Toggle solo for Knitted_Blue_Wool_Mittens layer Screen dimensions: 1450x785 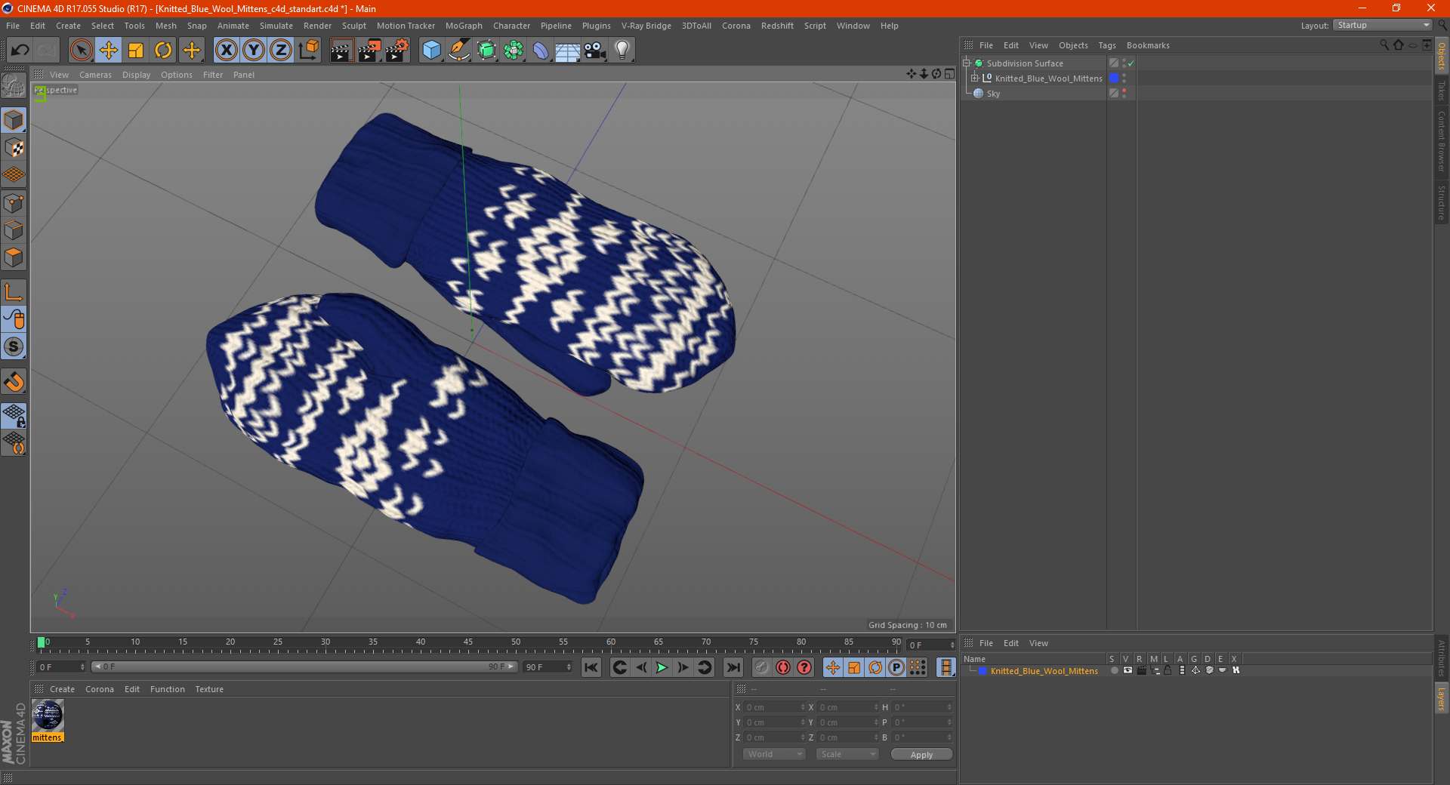coord(1113,670)
